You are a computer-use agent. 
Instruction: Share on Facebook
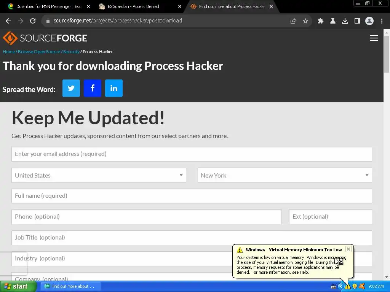[x=93, y=88]
